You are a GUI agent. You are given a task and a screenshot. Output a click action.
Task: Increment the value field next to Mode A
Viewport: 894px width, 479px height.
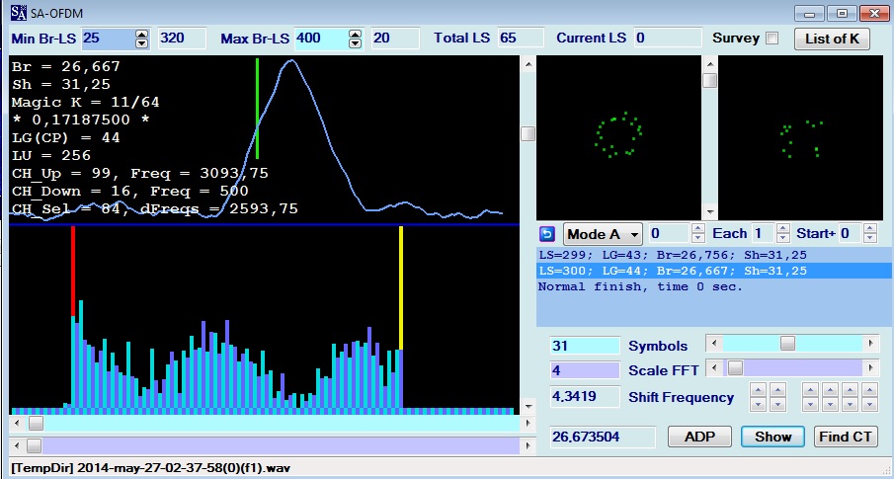click(x=697, y=229)
